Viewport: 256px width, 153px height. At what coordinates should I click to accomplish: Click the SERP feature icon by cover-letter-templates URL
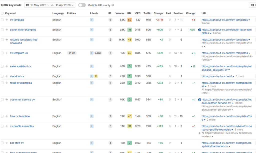tap(199, 30)
